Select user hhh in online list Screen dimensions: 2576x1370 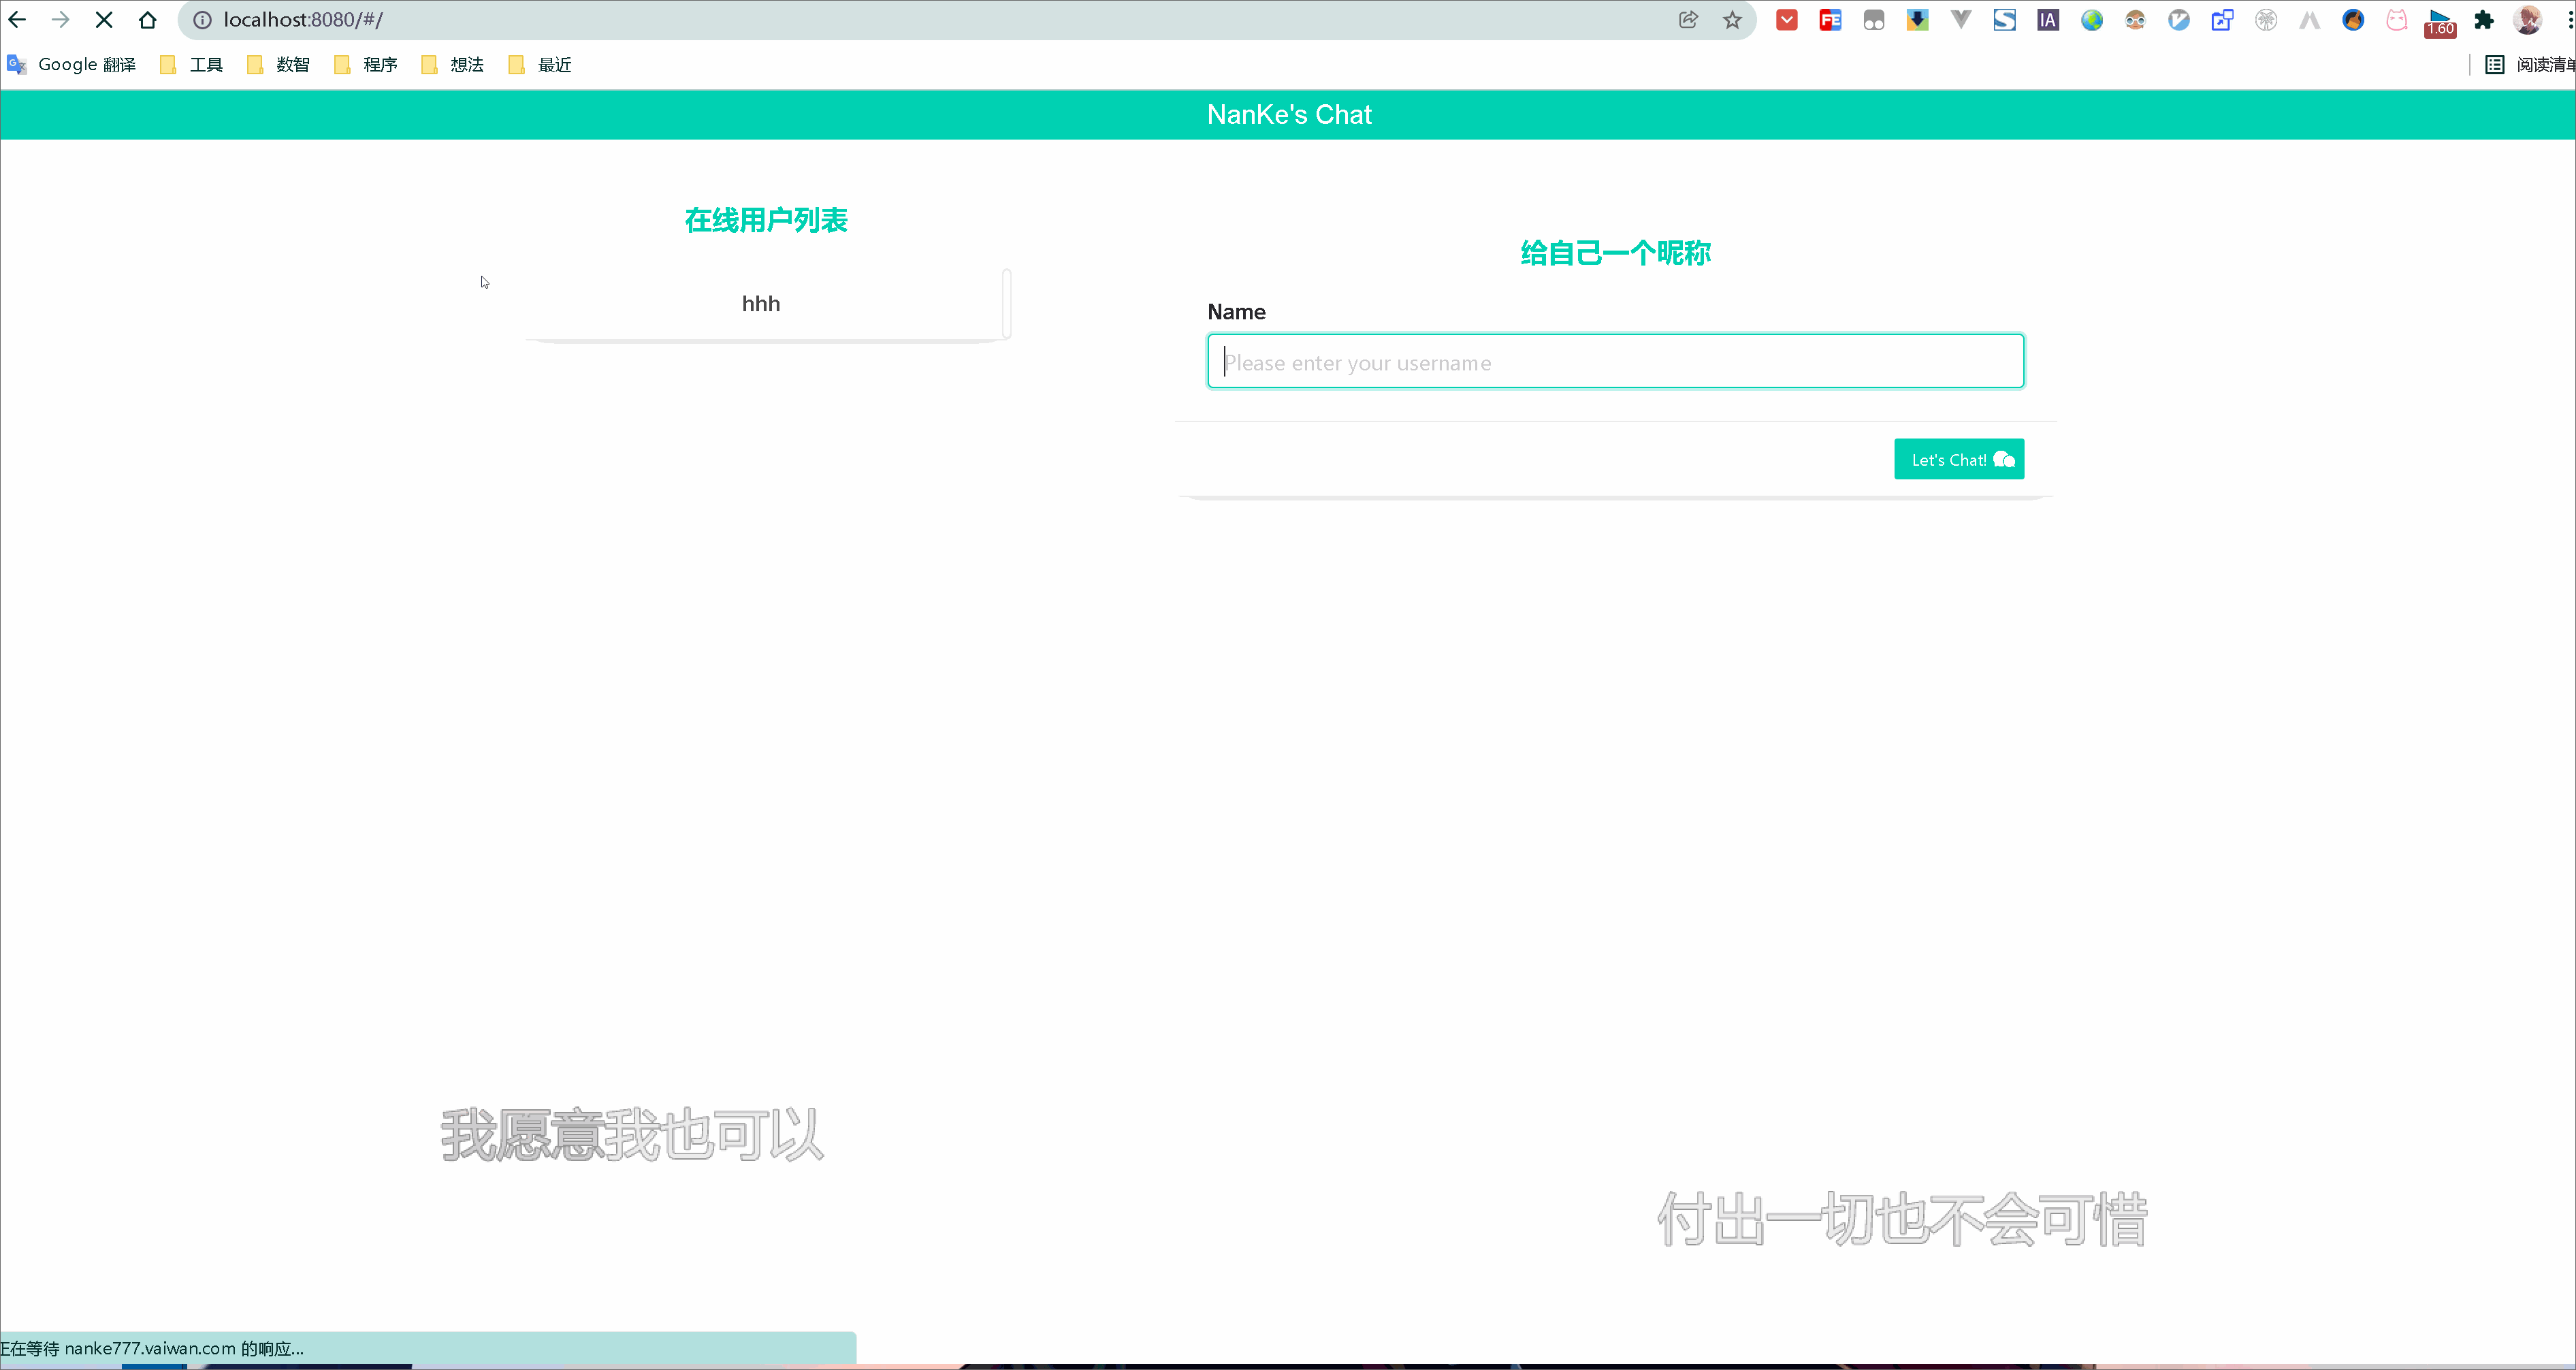pos(761,304)
